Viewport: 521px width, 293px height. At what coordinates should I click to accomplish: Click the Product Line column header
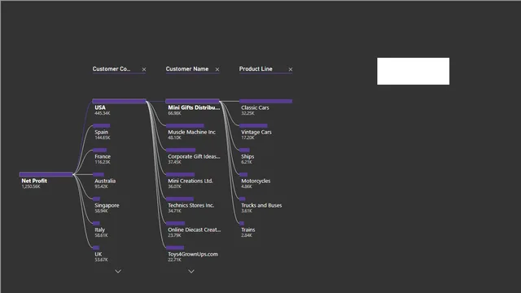256,68
